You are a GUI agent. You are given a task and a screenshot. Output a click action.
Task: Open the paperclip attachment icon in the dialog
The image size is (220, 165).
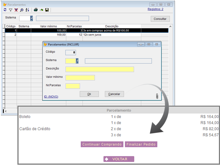pos(157,96)
